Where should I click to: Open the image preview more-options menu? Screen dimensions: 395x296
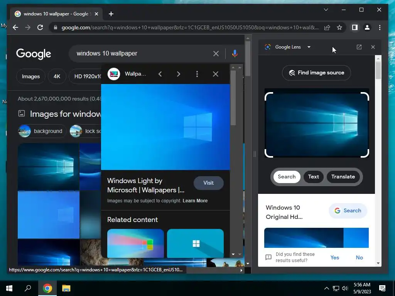click(x=197, y=74)
